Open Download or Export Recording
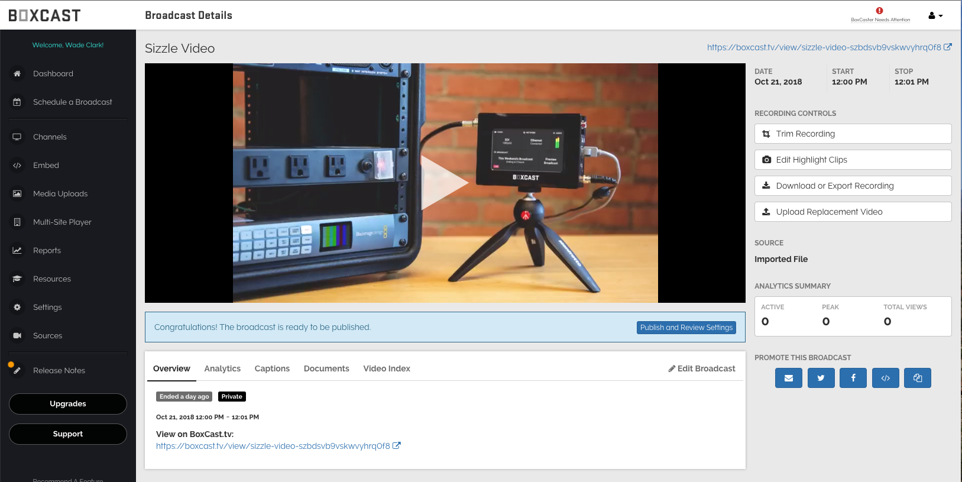The height and width of the screenshot is (482, 962). (x=852, y=186)
